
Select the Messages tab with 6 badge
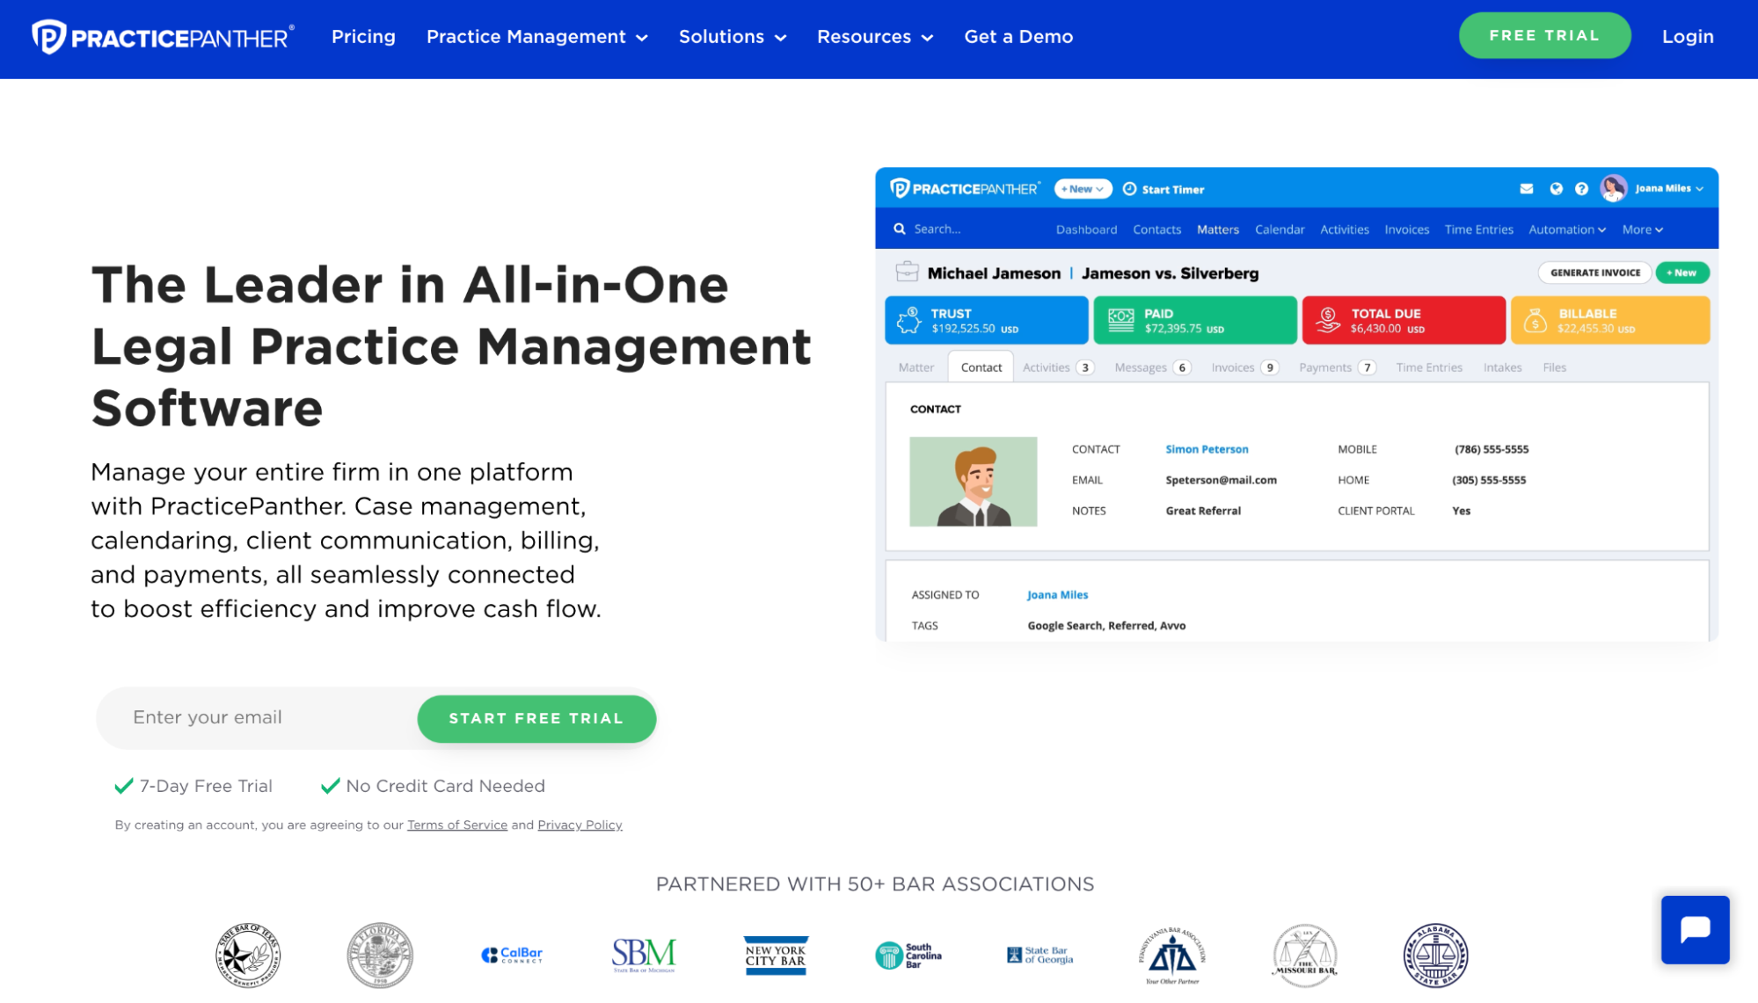1153,367
